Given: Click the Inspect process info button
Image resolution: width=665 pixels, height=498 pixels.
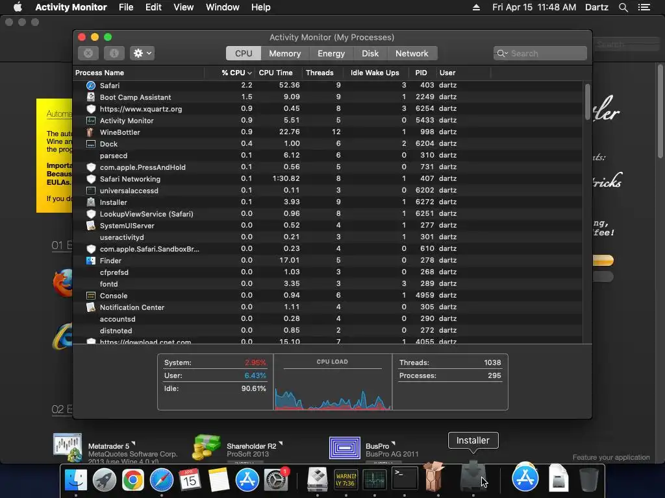Looking at the screenshot, I should pyautogui.click(x=114, y=53).
